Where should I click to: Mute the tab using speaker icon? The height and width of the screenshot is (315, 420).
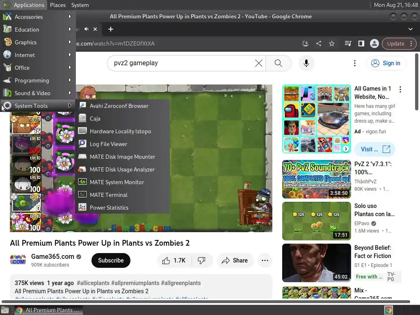pyautogui.click(x=86, y=29)
